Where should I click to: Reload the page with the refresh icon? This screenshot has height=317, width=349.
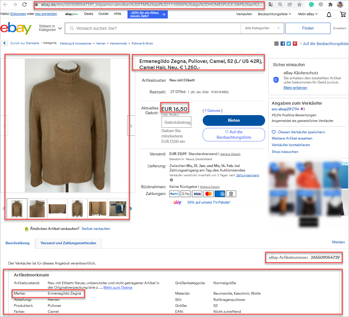click(24, 4)
